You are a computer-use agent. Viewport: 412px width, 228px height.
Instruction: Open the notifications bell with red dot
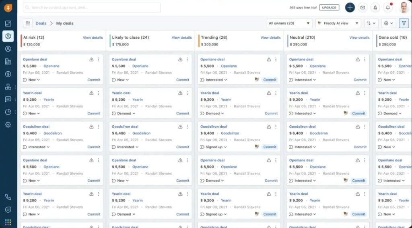(388, 8)
